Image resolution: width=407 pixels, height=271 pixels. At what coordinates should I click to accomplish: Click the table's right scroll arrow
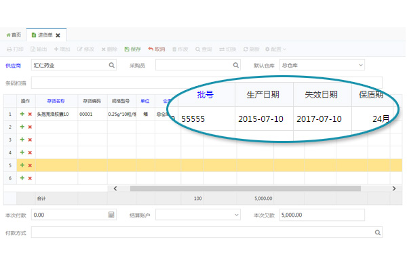pyautogui.click(x=394, y=188)
